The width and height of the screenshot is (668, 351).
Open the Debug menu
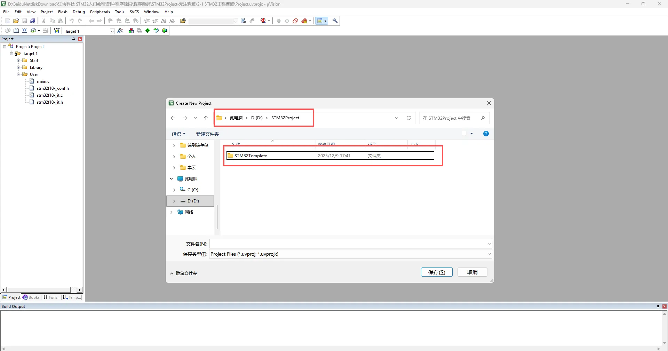pyautogui.click(x=79, y=12)
